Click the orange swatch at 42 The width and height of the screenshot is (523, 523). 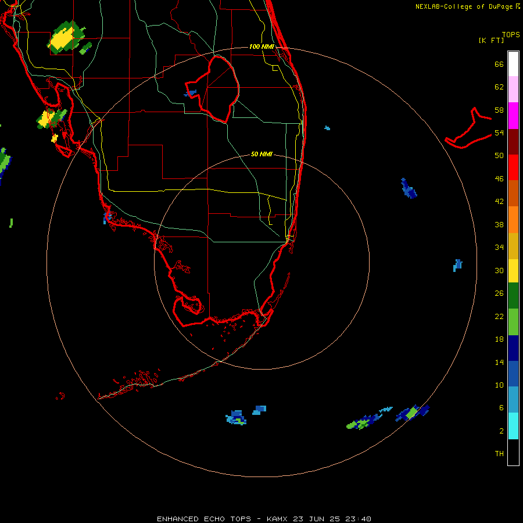tap(513, 220)
